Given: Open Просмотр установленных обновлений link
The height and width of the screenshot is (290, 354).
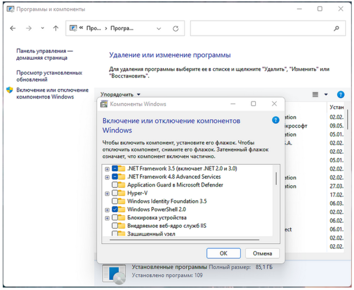Looking at the screenshot, I should click(49, 76).
